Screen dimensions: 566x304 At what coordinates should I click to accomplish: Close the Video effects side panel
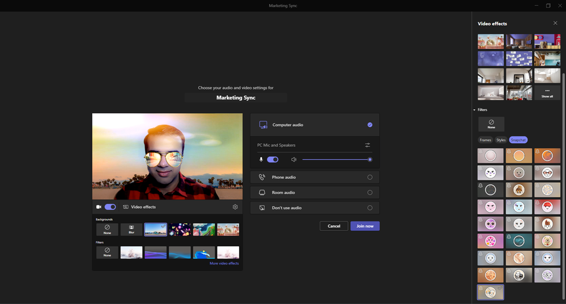click(x=555, y=23)
